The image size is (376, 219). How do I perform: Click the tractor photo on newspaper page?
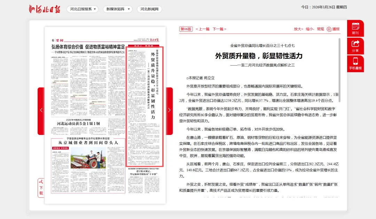pos(88,158)
